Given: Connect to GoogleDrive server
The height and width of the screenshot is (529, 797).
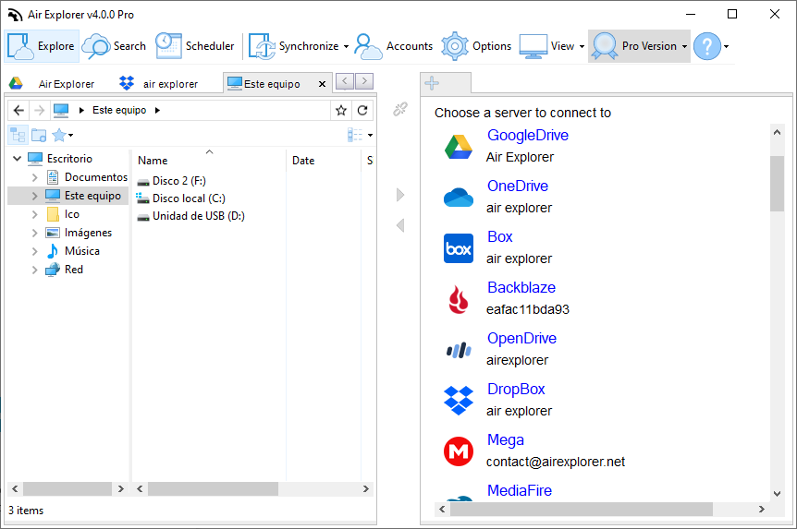Looking at the screenshot, I should click(x=528, y=135).
